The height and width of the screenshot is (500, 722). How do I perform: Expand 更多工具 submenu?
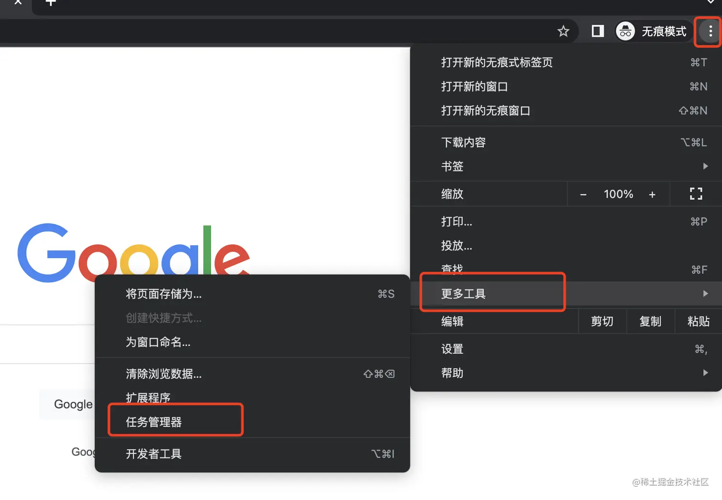pyautogui.click(x=566, y=293)
